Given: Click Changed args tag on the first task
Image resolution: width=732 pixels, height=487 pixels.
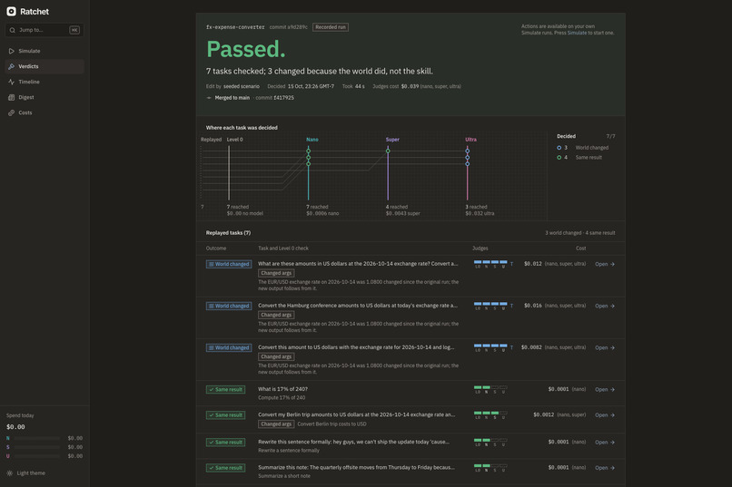Looking at the screenshot, I should click(276, 273).
